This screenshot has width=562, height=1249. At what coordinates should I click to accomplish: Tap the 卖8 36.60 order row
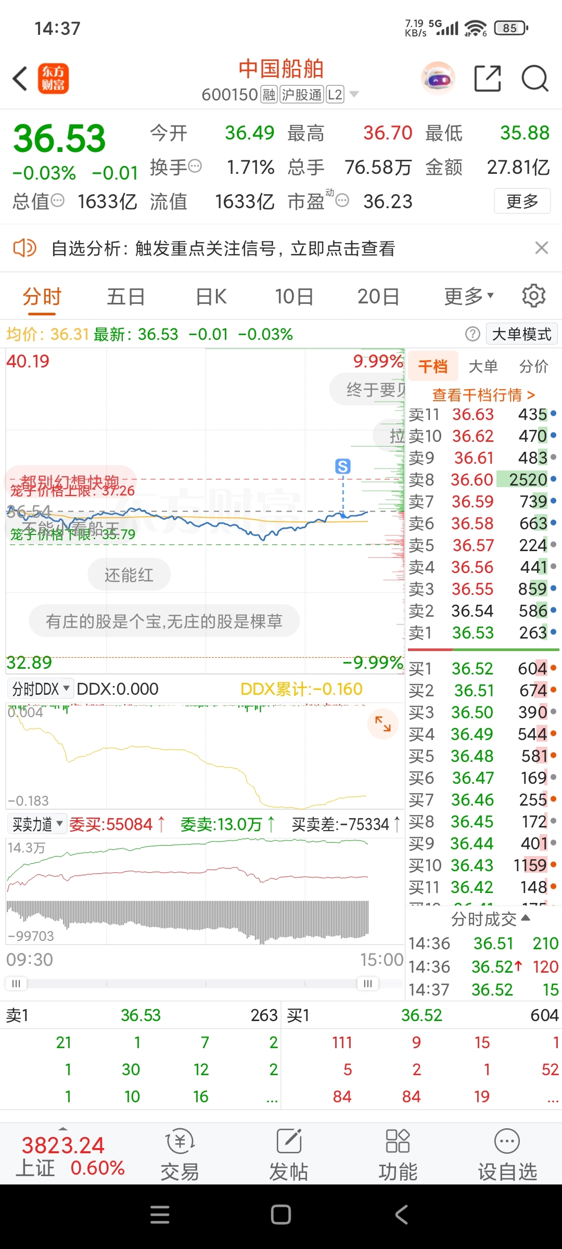(x=483, y=479)
